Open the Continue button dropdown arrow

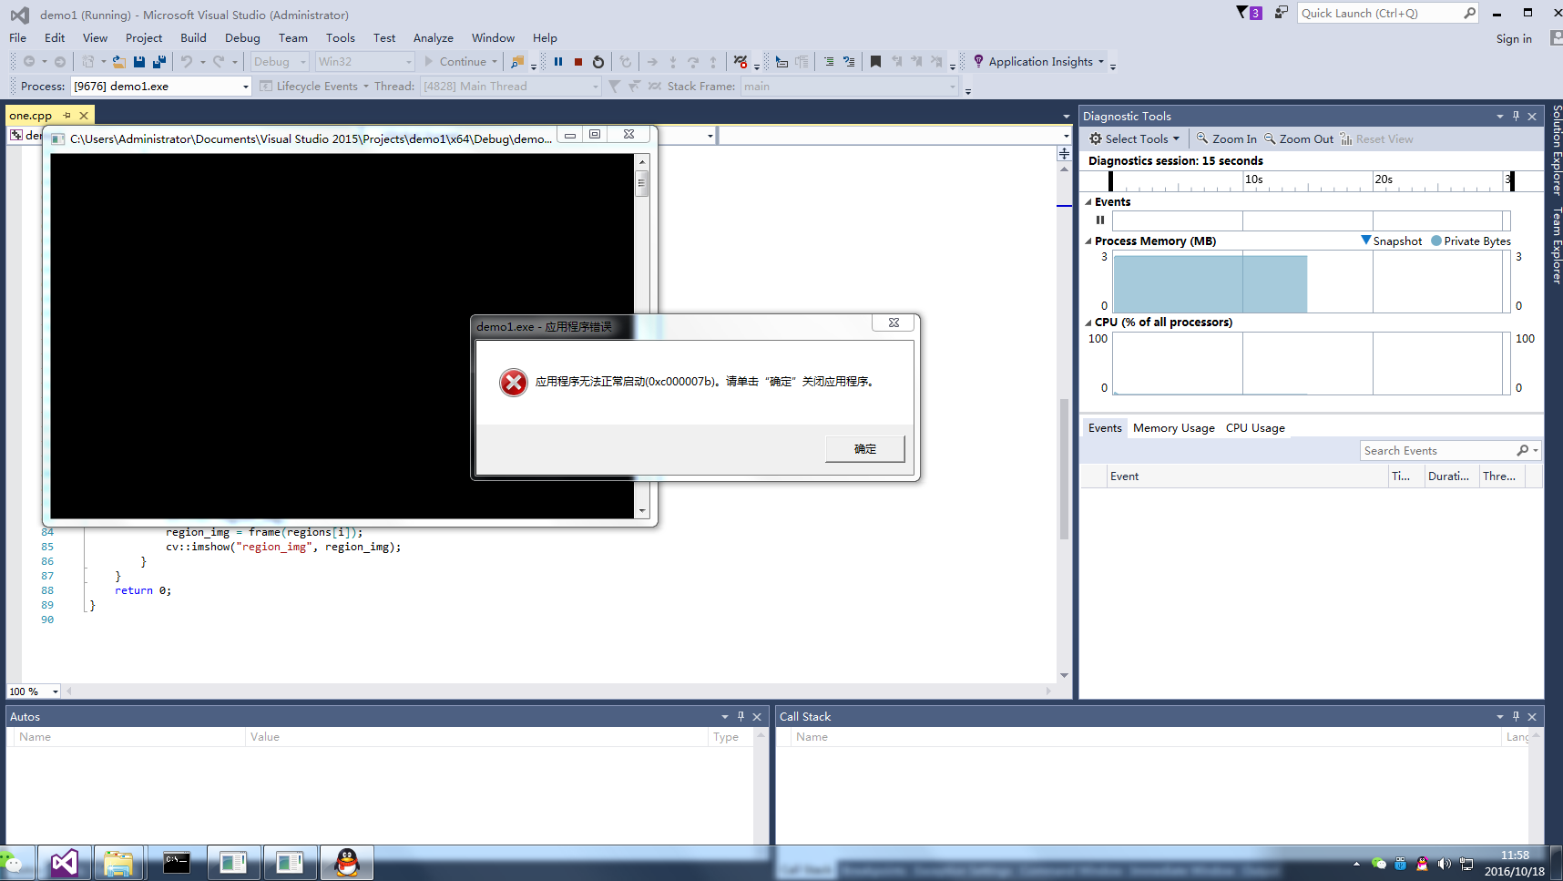(x=495, y=62)
